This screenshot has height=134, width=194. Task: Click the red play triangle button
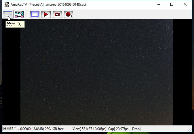tap(46, 14)
